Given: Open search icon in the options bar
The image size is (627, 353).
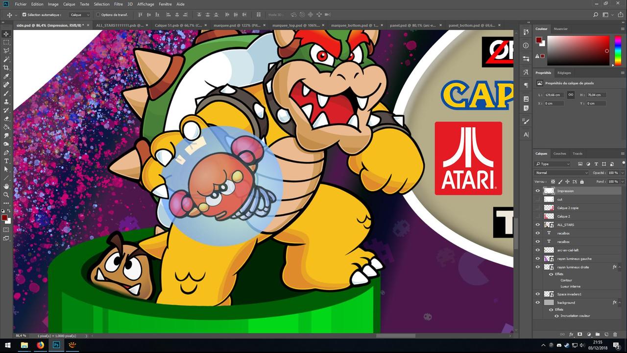Looking at the screenshot, I should [596, 15].
